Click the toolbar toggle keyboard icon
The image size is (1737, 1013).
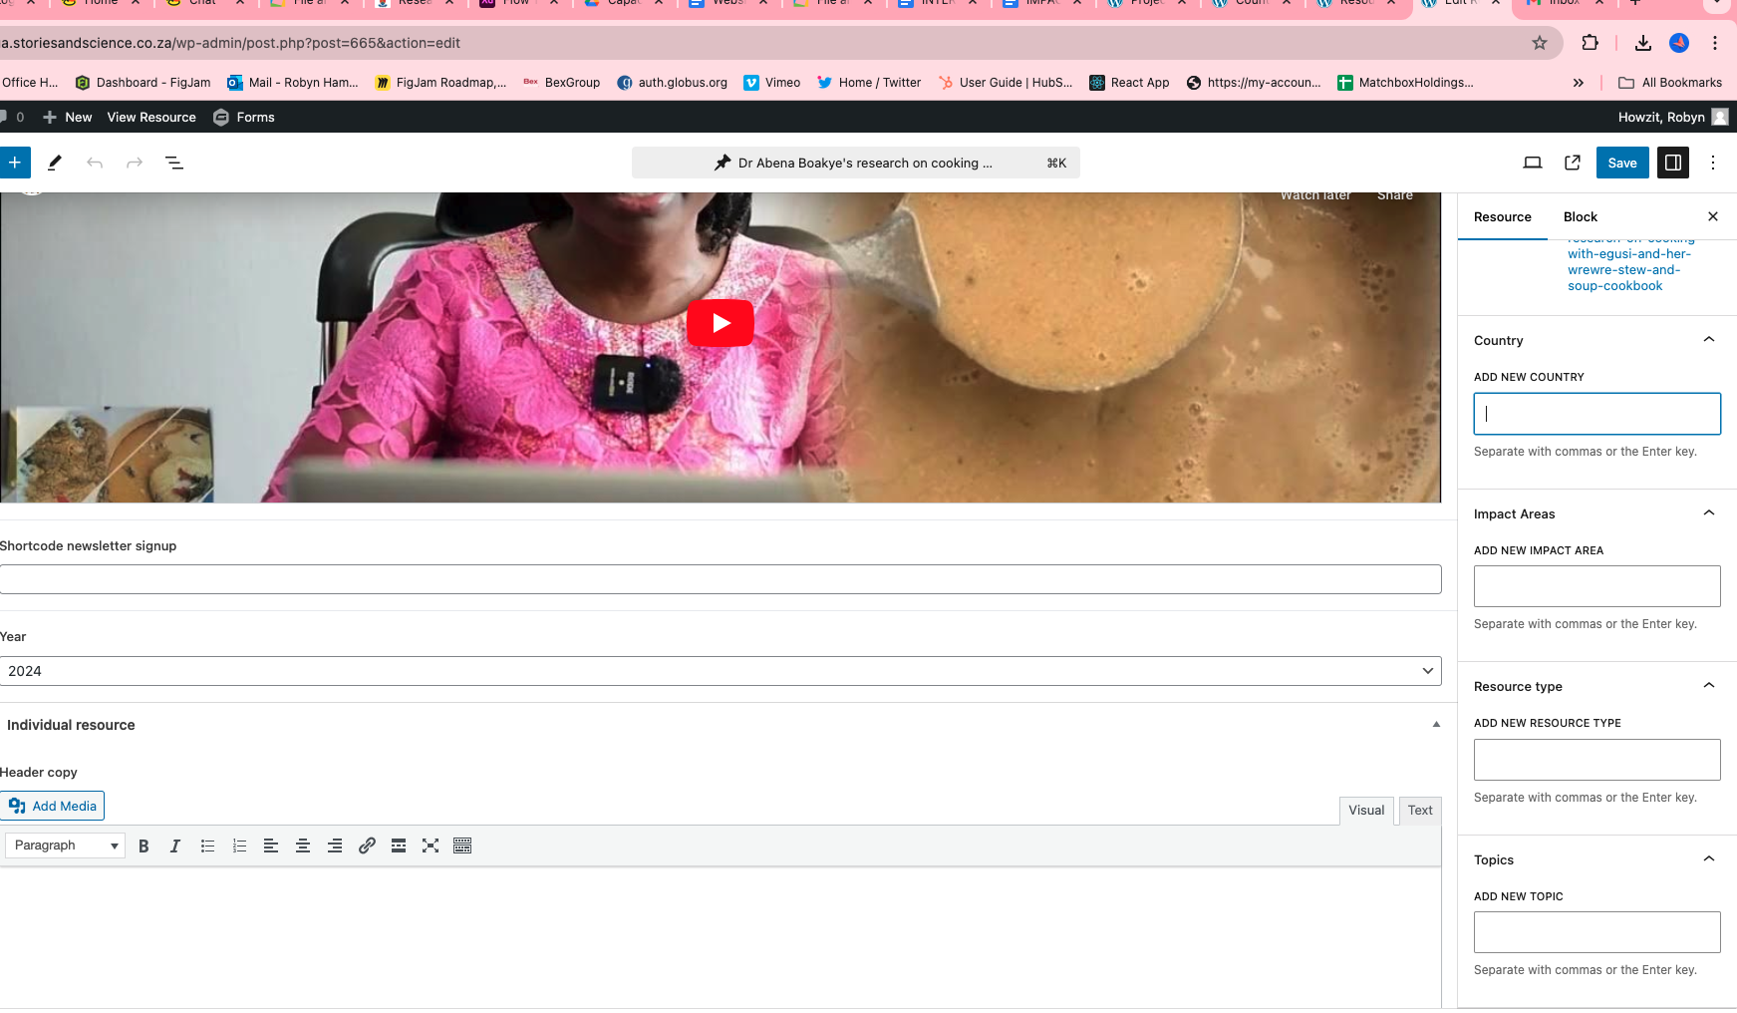point(462,845)
